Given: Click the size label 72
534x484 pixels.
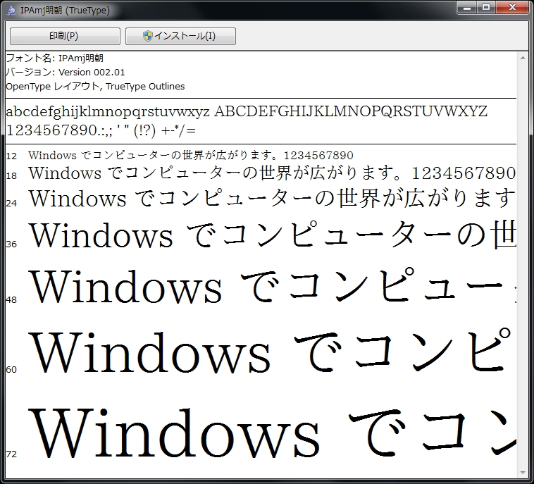Looking at the screenshot, I should point(11,454).
